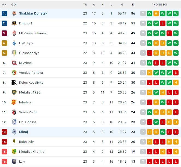Click the Metalist Kharkiv rank 15 badge

pos(4,152)
